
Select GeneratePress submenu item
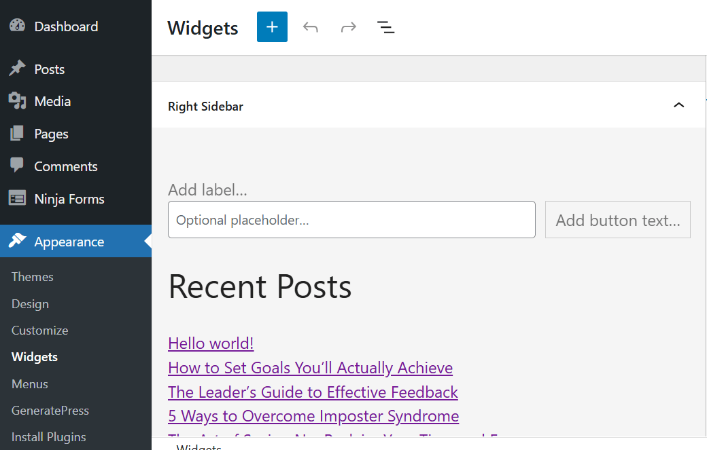pos(50,411)
